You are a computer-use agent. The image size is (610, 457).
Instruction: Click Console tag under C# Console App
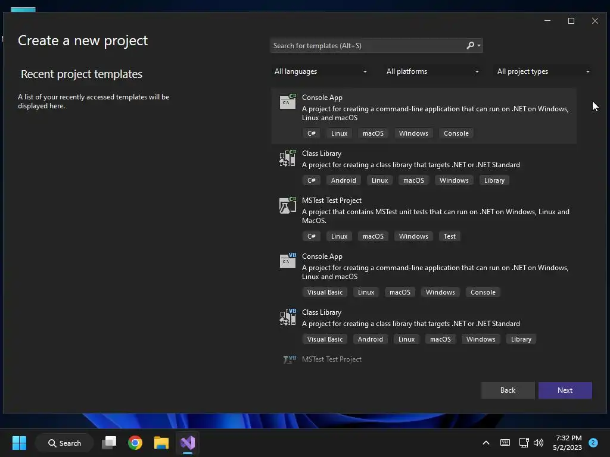point(456,133)
